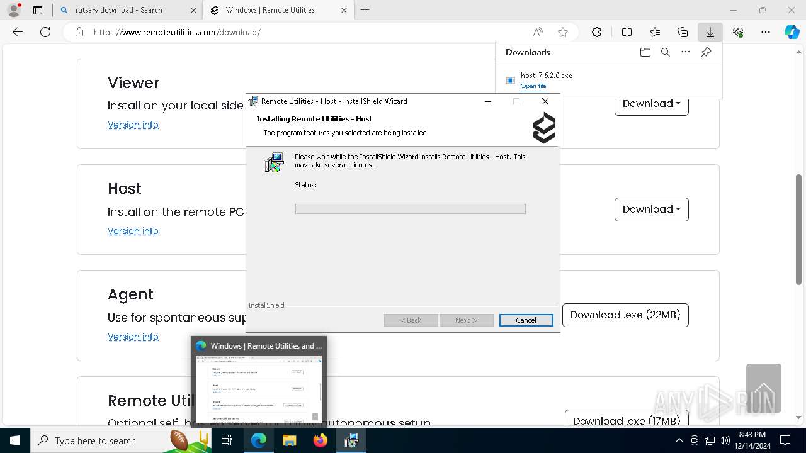Select the installer taskbar icon

(x=351, y=440)
